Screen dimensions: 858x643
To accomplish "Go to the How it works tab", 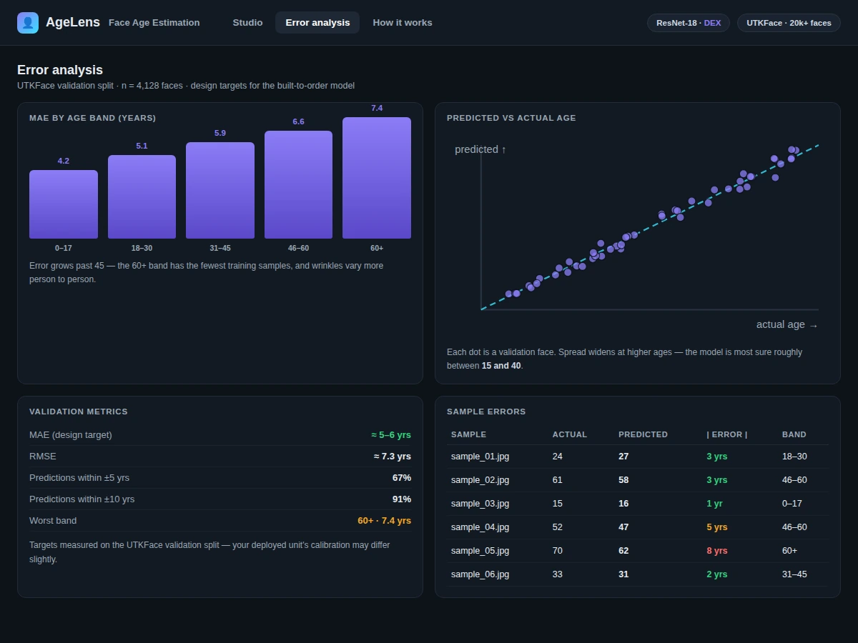I will pos(403,23).
